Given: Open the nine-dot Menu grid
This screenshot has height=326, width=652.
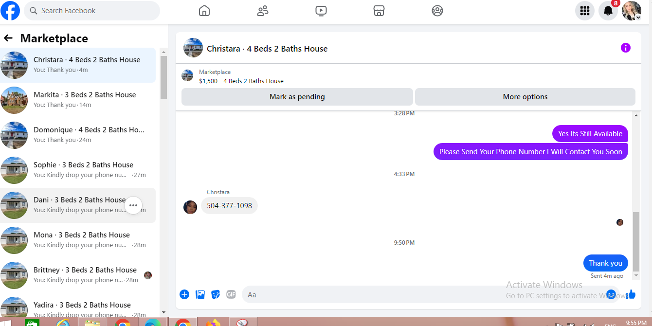Looking at the screenshot, I should (x=585, y=11).
